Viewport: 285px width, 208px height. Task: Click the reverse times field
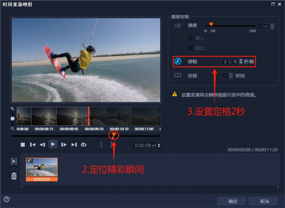coord(225,76)
